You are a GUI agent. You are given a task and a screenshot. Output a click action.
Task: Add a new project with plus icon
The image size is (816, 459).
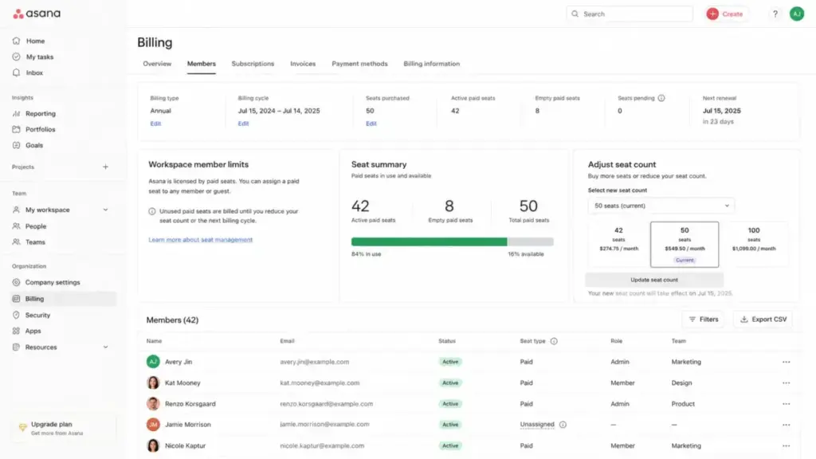click(106, 167)
